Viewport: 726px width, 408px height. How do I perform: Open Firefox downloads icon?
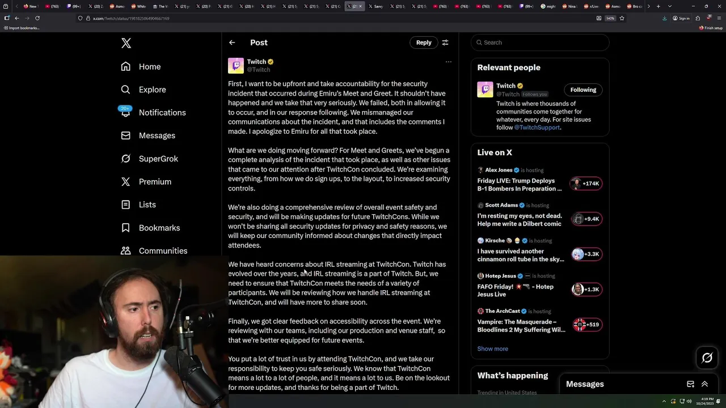[664, 18]
